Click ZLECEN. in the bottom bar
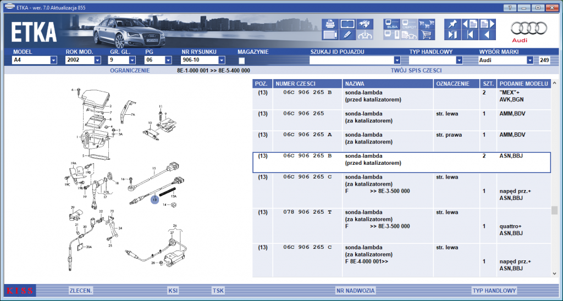Screen dimensions: 563x301 81,291
